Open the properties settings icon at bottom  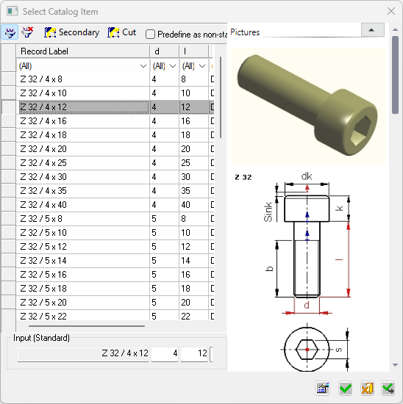pyautogui.click(x=323, y=388)
